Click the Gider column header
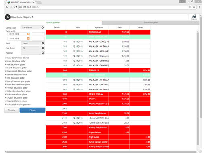This screenshot has width=206, height=153. pos(140,27)
